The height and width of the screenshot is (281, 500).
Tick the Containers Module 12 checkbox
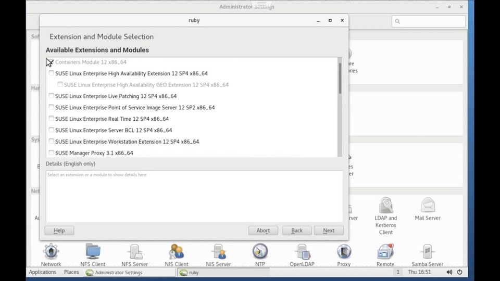coord(52,62)
